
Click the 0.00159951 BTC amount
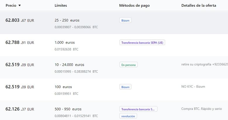coord(66,94)
